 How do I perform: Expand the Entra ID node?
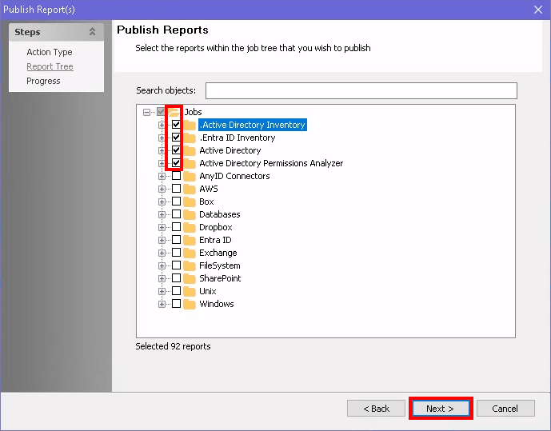(x=162, y=240)
